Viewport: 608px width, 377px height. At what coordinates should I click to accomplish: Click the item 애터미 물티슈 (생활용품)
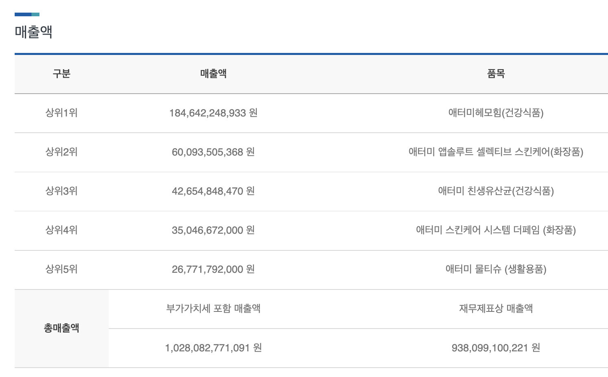[496, 269]
